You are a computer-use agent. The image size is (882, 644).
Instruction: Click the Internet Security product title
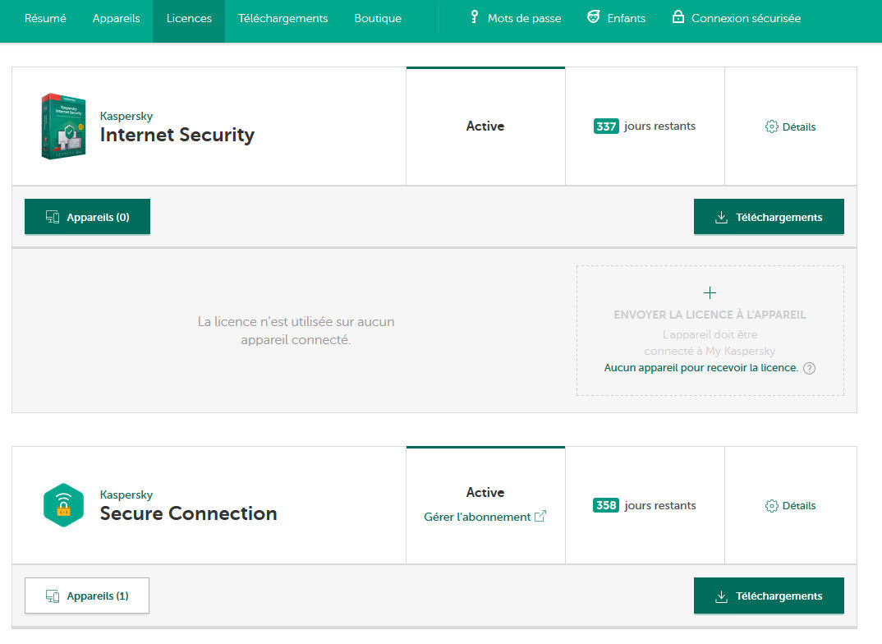[x=177, y=135]
